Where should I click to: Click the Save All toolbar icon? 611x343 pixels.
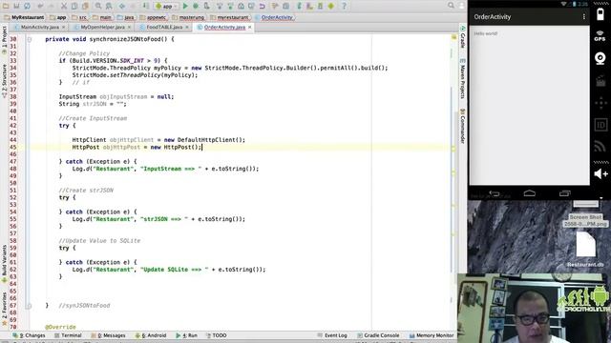tap(16, 6)
